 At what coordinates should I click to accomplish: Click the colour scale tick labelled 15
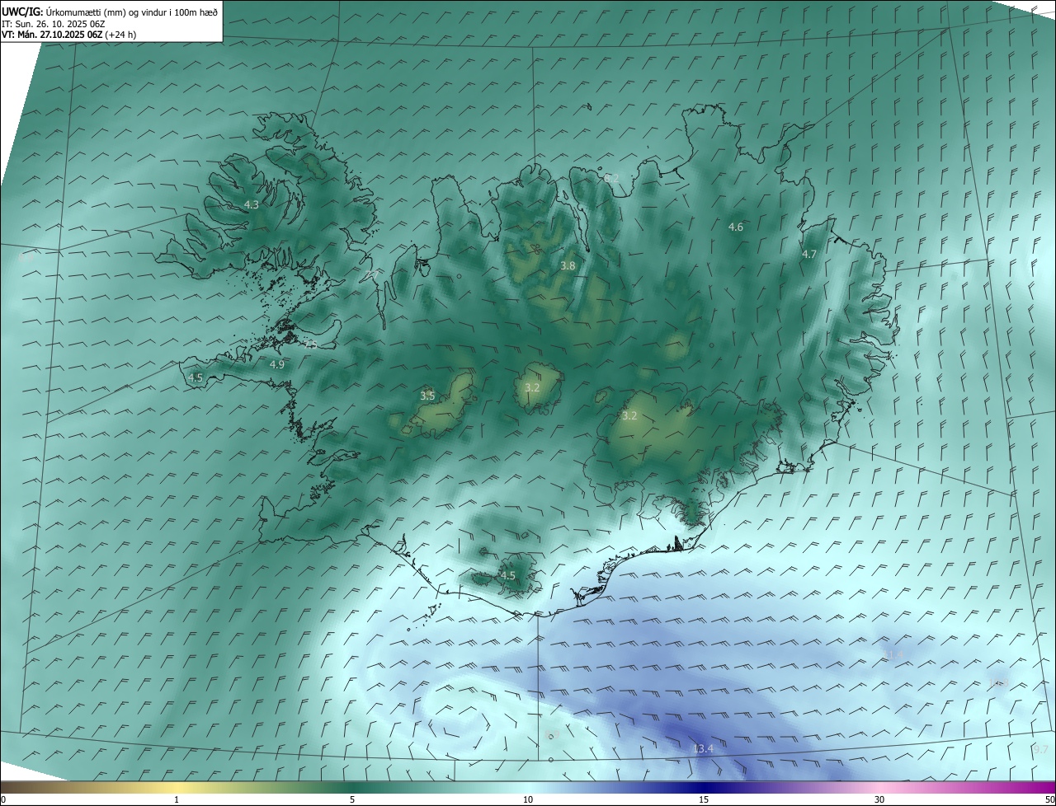[704, 799]
